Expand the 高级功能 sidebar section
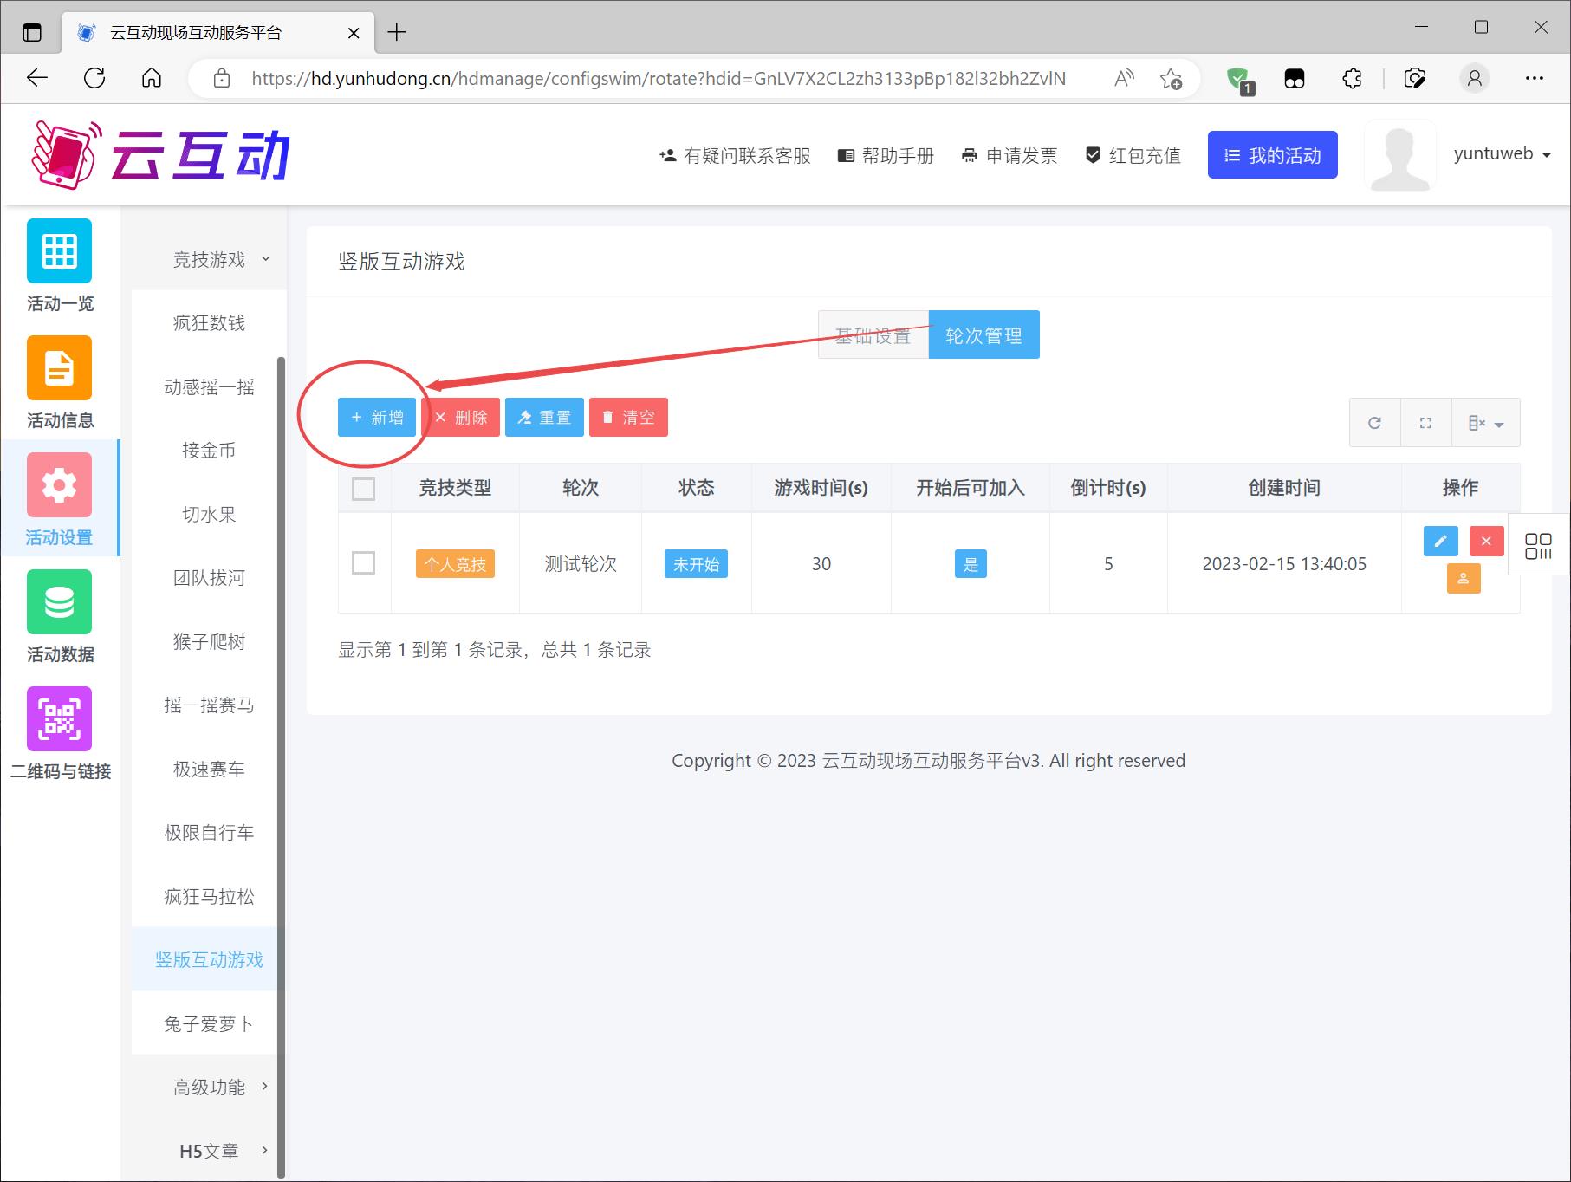The image size is (1571, 1182). point(210,1087)
